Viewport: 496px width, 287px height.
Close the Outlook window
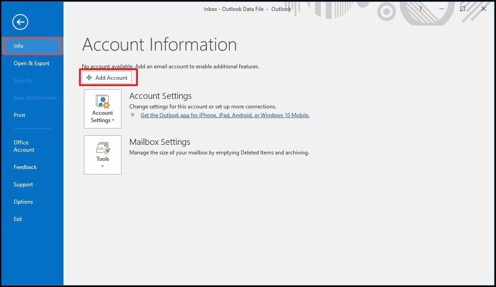(483, 9)
